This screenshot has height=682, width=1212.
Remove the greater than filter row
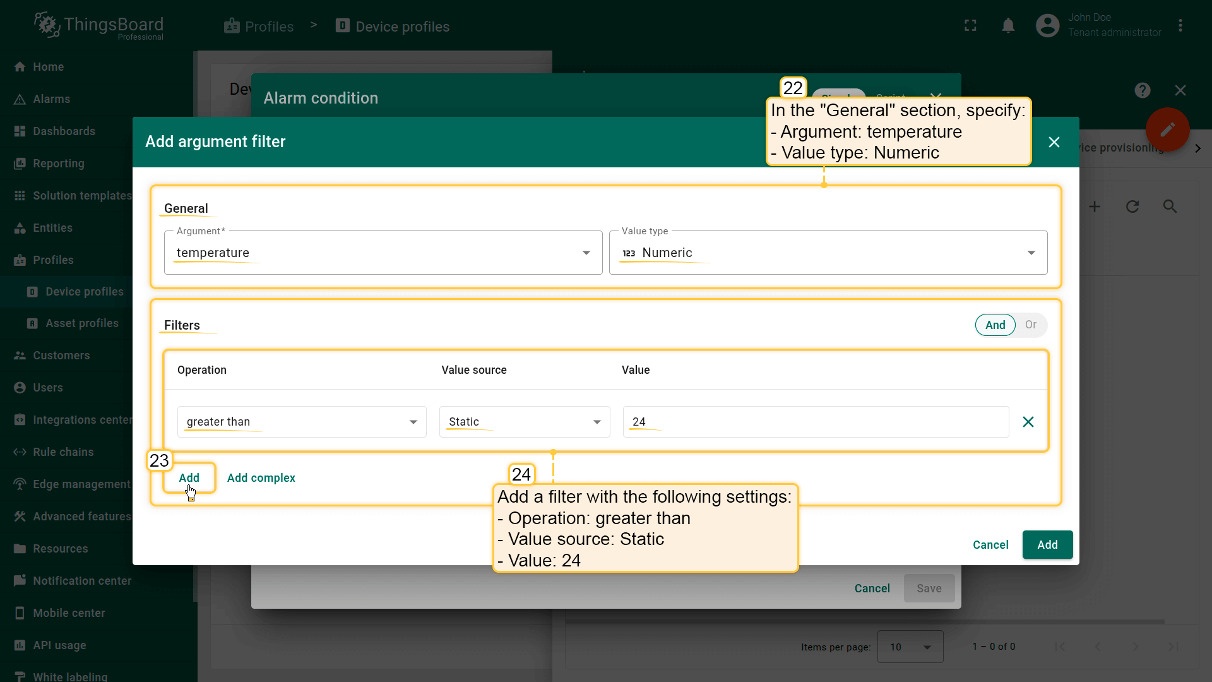point(1028,422)
